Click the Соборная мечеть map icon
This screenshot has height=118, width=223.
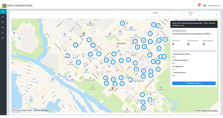[90, 78]
